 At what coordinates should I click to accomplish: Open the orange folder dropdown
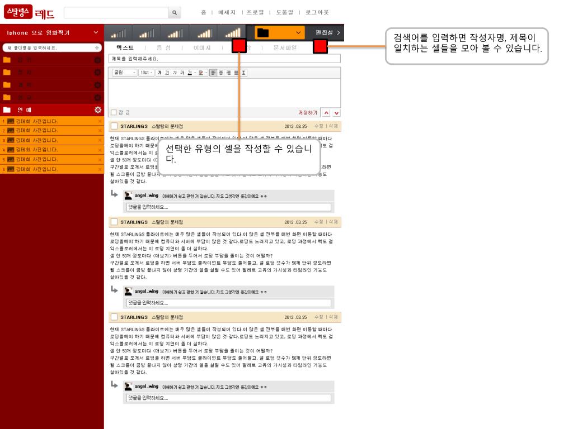[280, 33]
